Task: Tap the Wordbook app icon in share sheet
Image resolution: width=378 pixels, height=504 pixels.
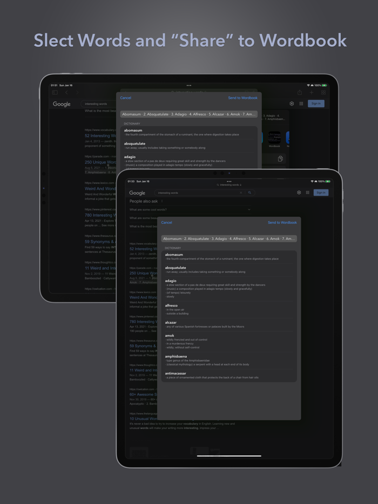Action: 274,138
